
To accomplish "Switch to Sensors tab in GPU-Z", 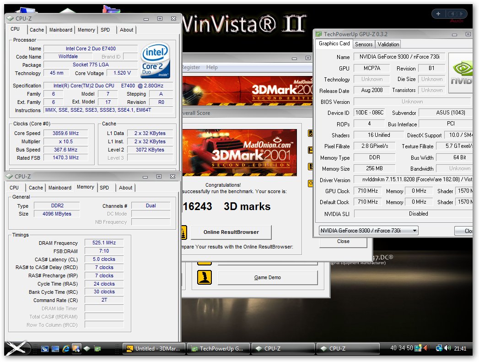I will click(x=364, y=44).
